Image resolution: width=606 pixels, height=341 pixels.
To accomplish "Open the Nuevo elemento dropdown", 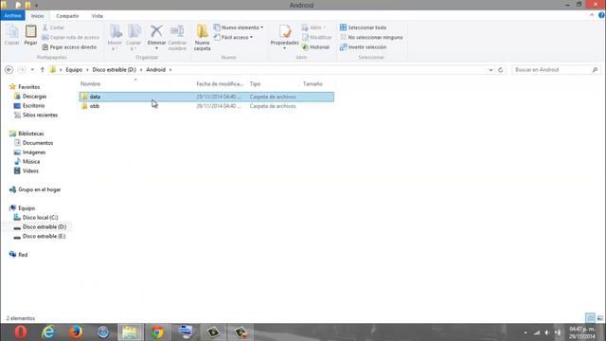I will tap(239, 27).
